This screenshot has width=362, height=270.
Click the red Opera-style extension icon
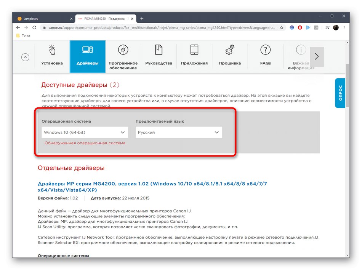300,27
